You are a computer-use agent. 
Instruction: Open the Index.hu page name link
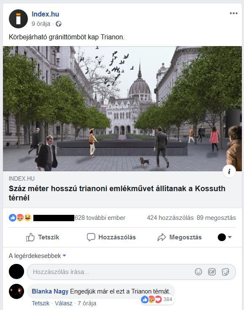[46, 14]
